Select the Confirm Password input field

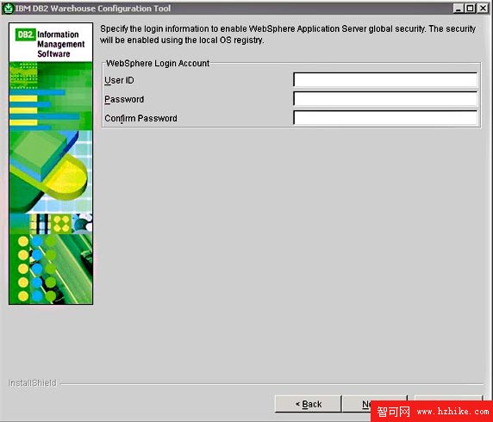point(385,118)
